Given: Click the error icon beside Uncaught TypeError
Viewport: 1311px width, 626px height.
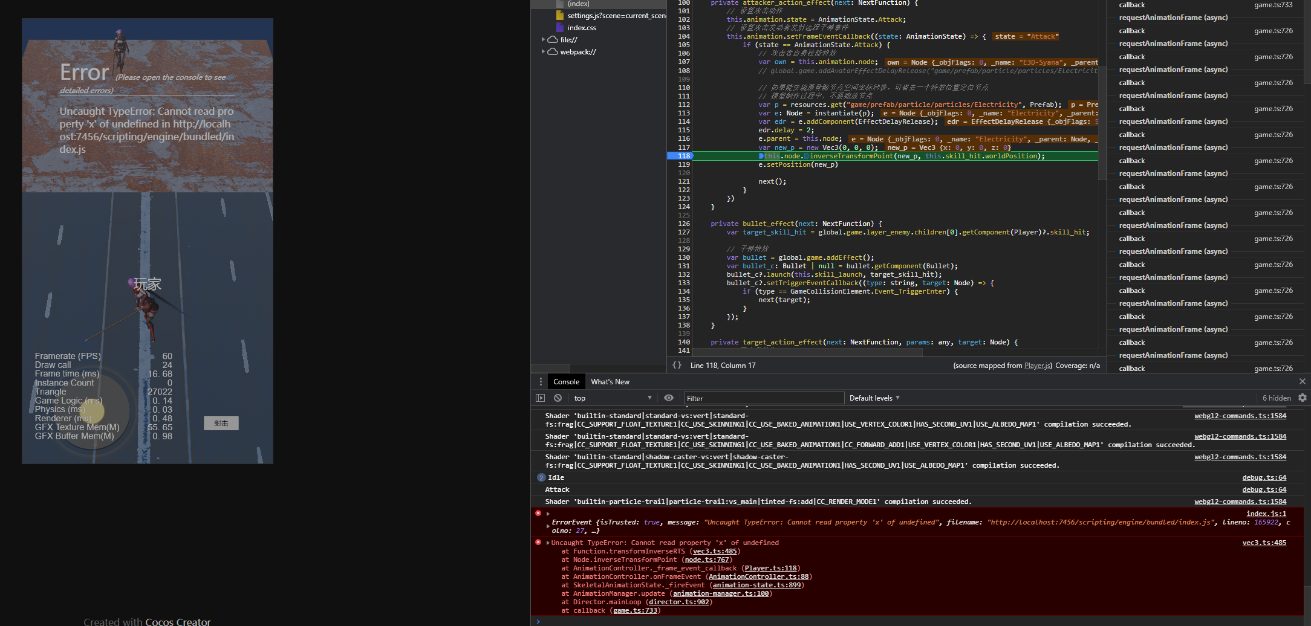Looking at the screenshot, I should click(x=538, y=543).
